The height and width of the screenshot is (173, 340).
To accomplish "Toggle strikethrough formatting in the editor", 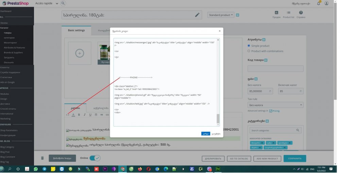I will pos(96,115).
